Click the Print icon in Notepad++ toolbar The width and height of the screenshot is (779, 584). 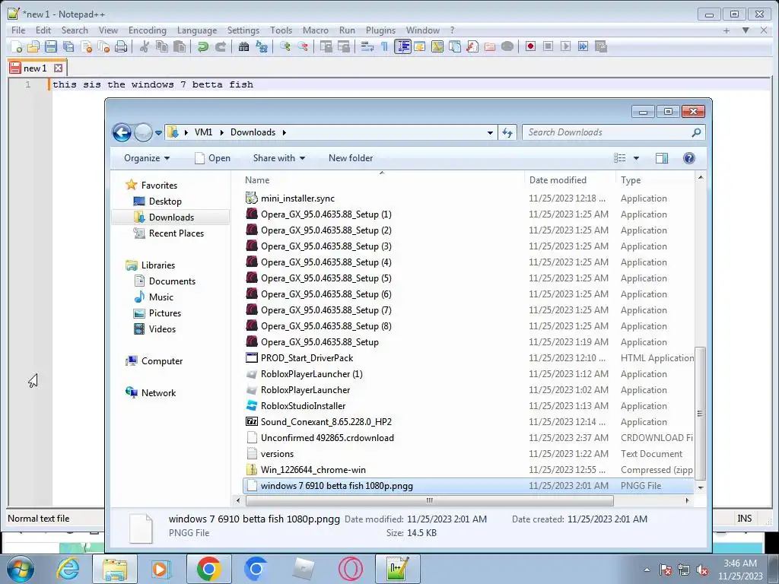click(121, 46)
